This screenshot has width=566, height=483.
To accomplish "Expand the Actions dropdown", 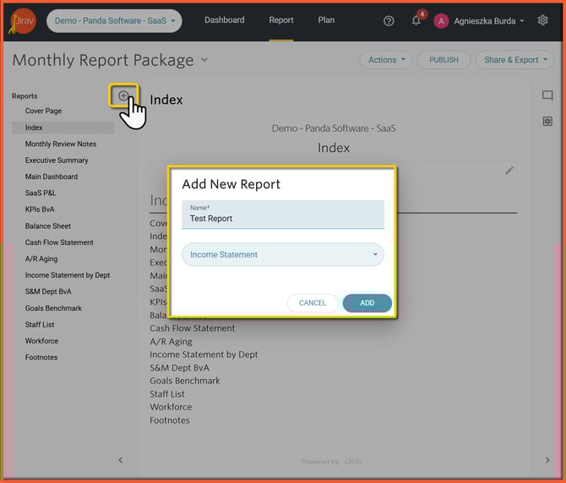I will coord(386,60).
